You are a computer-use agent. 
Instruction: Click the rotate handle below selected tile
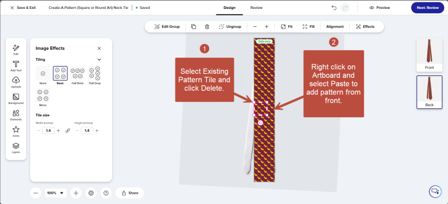[x=260, y=122]
